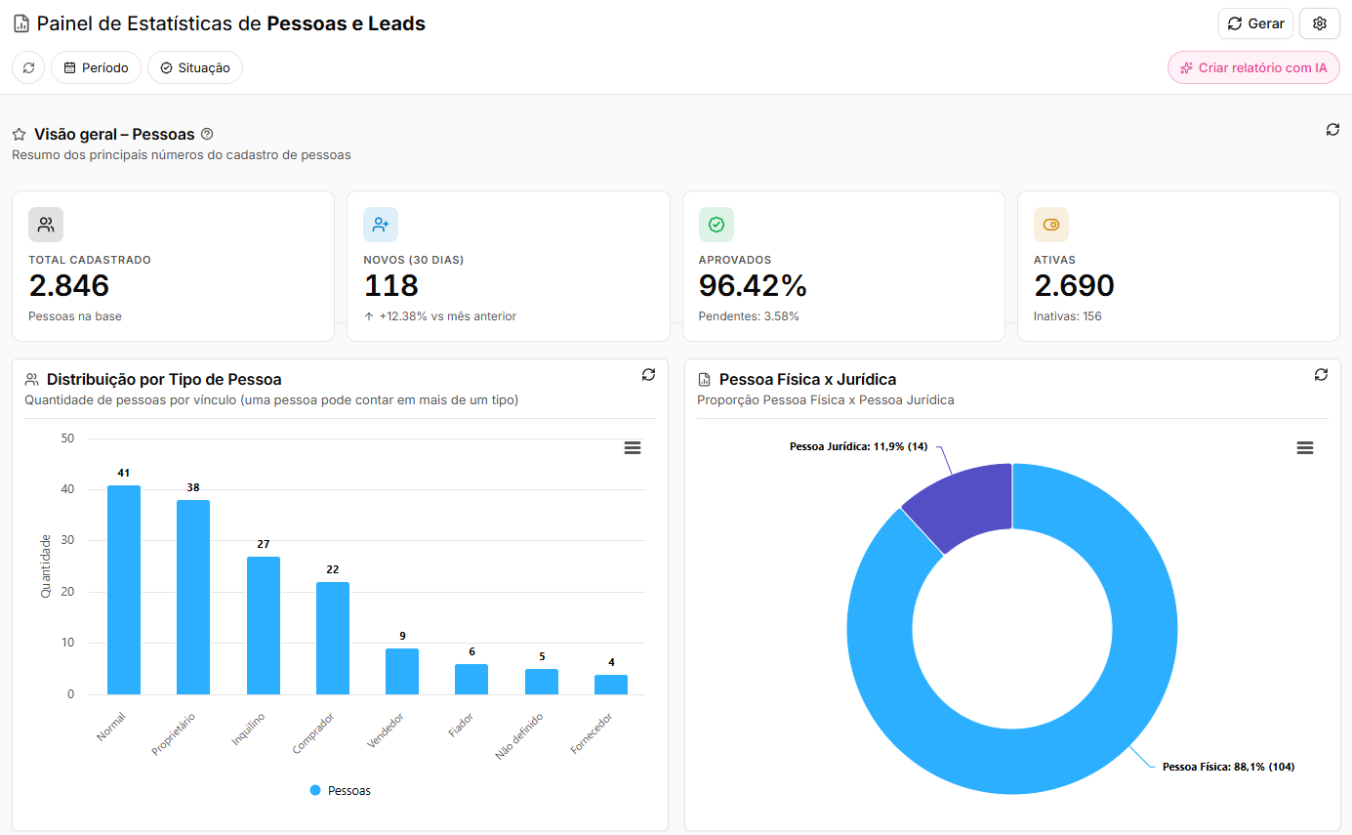Click the 118 novos value
The image size is (1352, 835).
(391, 285)
